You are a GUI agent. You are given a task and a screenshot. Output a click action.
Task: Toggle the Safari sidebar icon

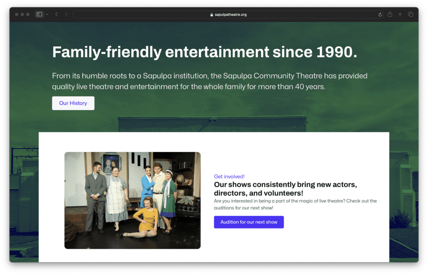tap(39, 14)
